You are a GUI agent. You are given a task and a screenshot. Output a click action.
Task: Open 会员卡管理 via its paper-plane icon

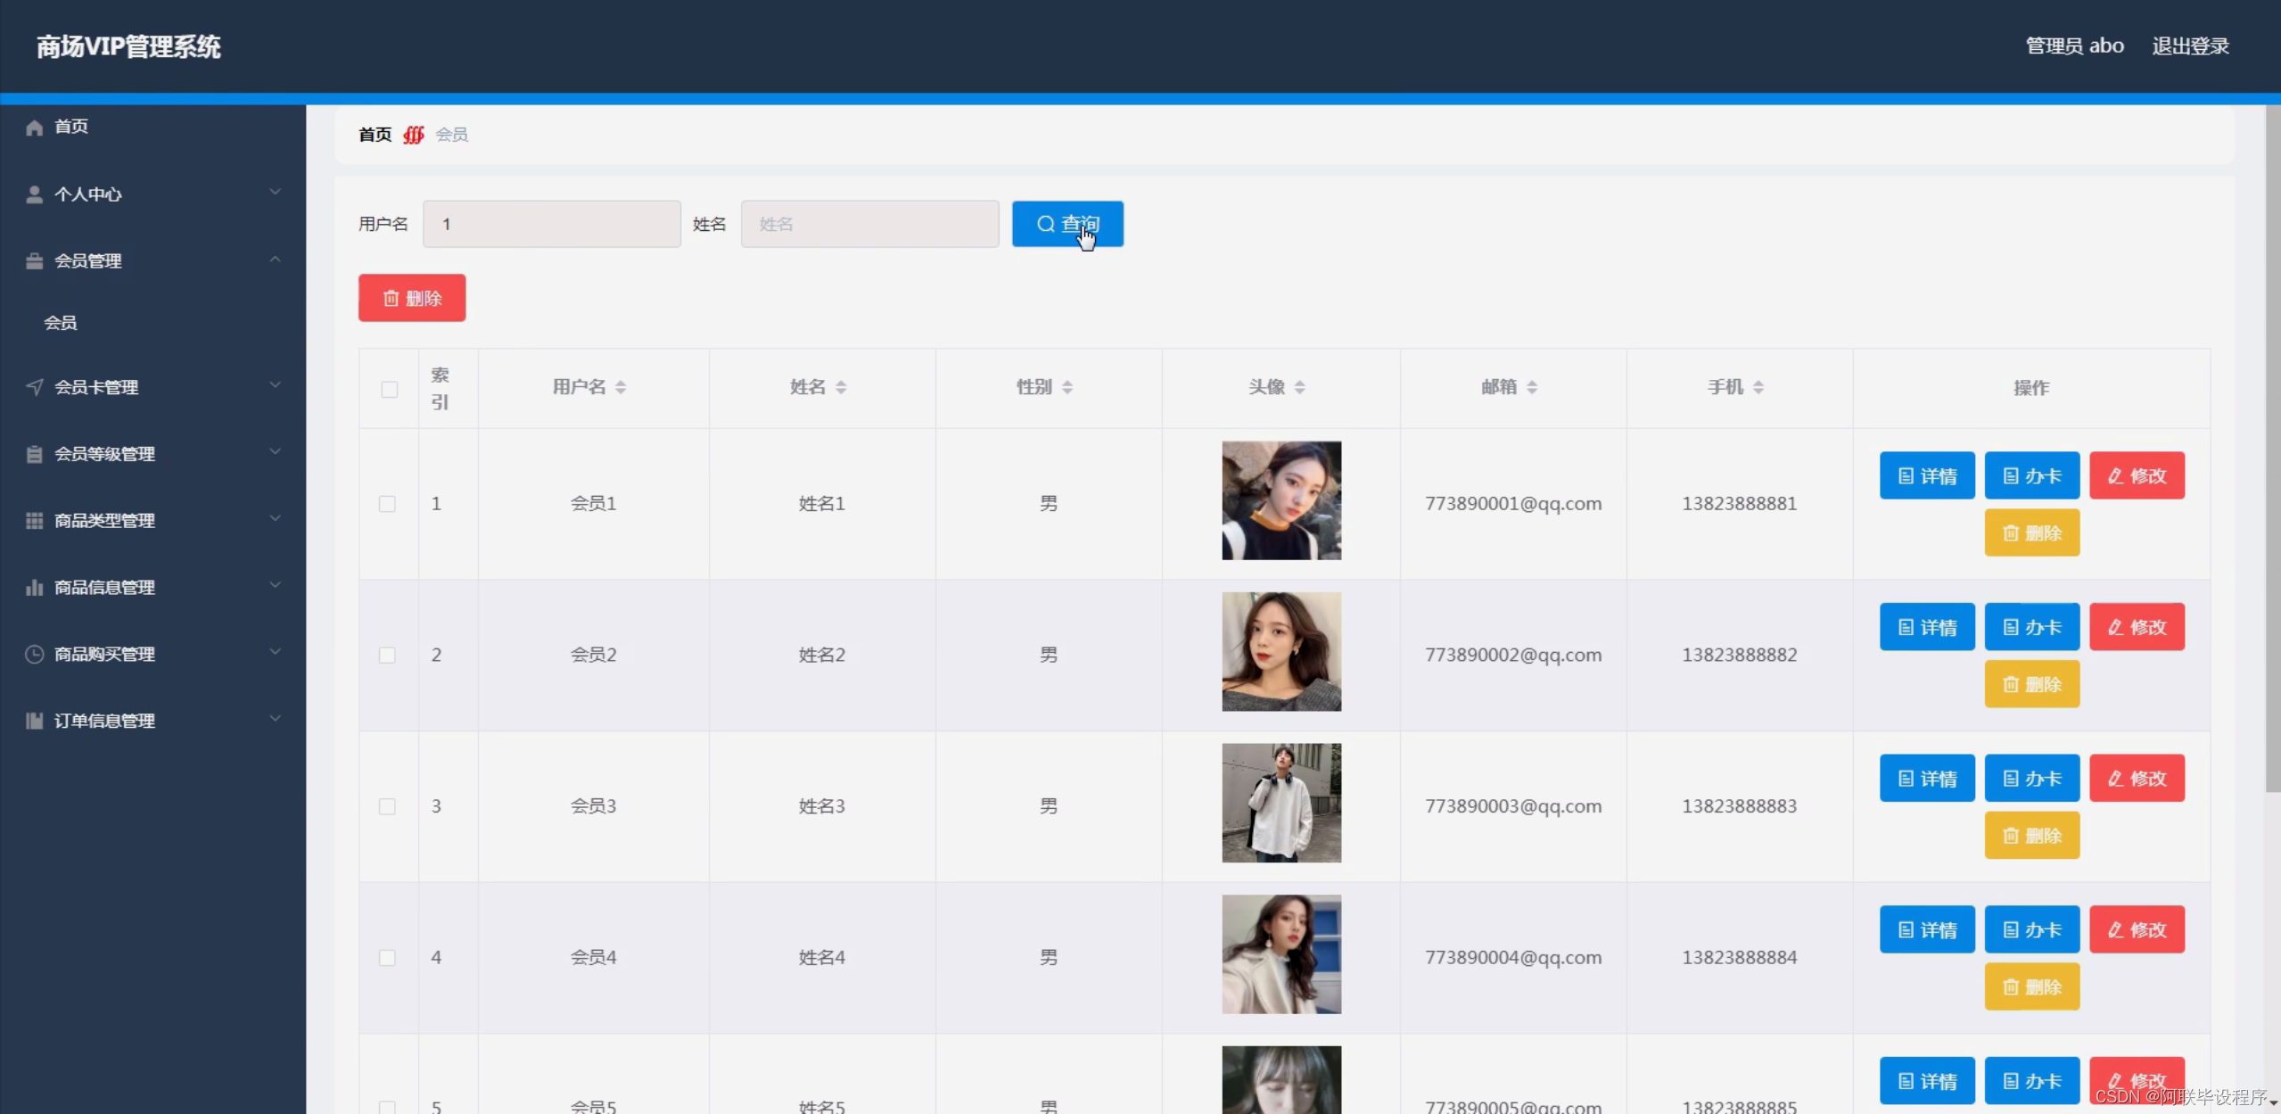[x=33, y=386]
